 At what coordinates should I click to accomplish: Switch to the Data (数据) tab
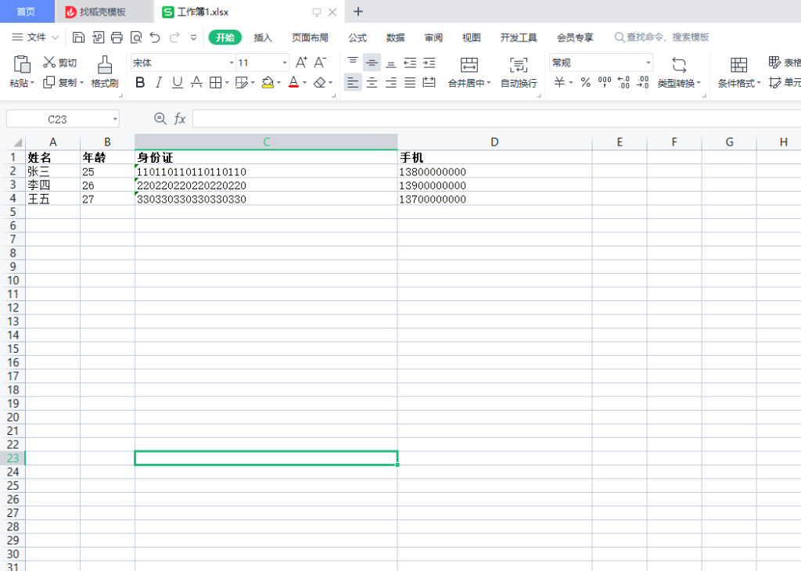395,38
